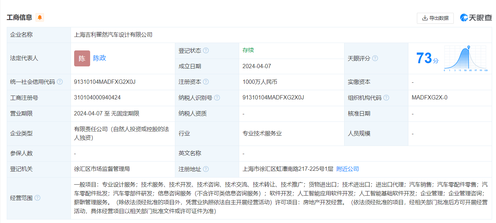Click the help icon next to 天眼评分
Image resolution: width=496 pixels, height=223 pixels.
(375, 58)
